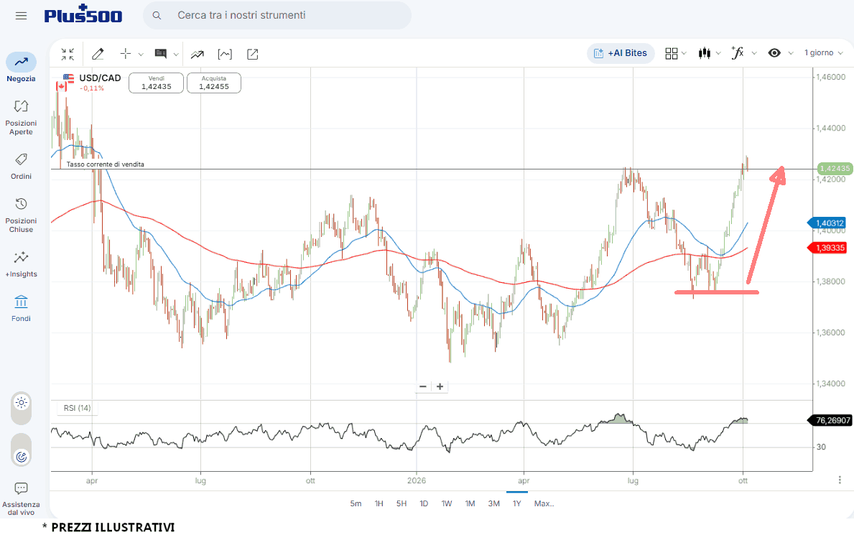Click the Plus500 logo
Viewport: 854px width, 535px height.
(83, 14)
